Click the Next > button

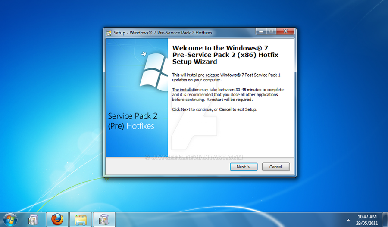(x=244, y=167)
